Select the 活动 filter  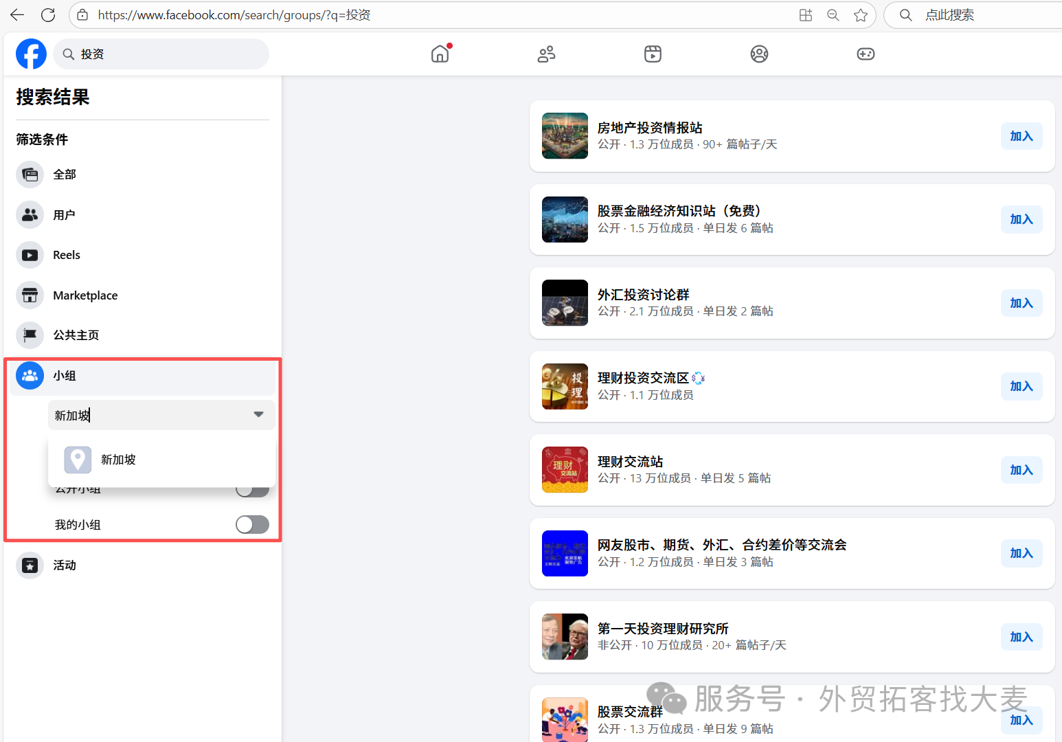pyautogui.click(x=142, y=565)
